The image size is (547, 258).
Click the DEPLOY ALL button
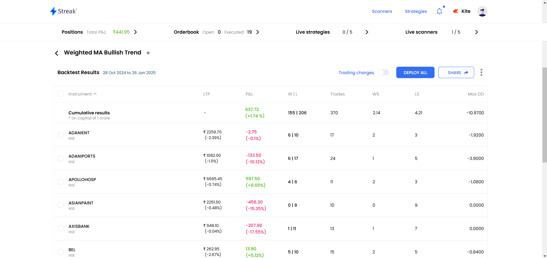click(x=415, y=72)
